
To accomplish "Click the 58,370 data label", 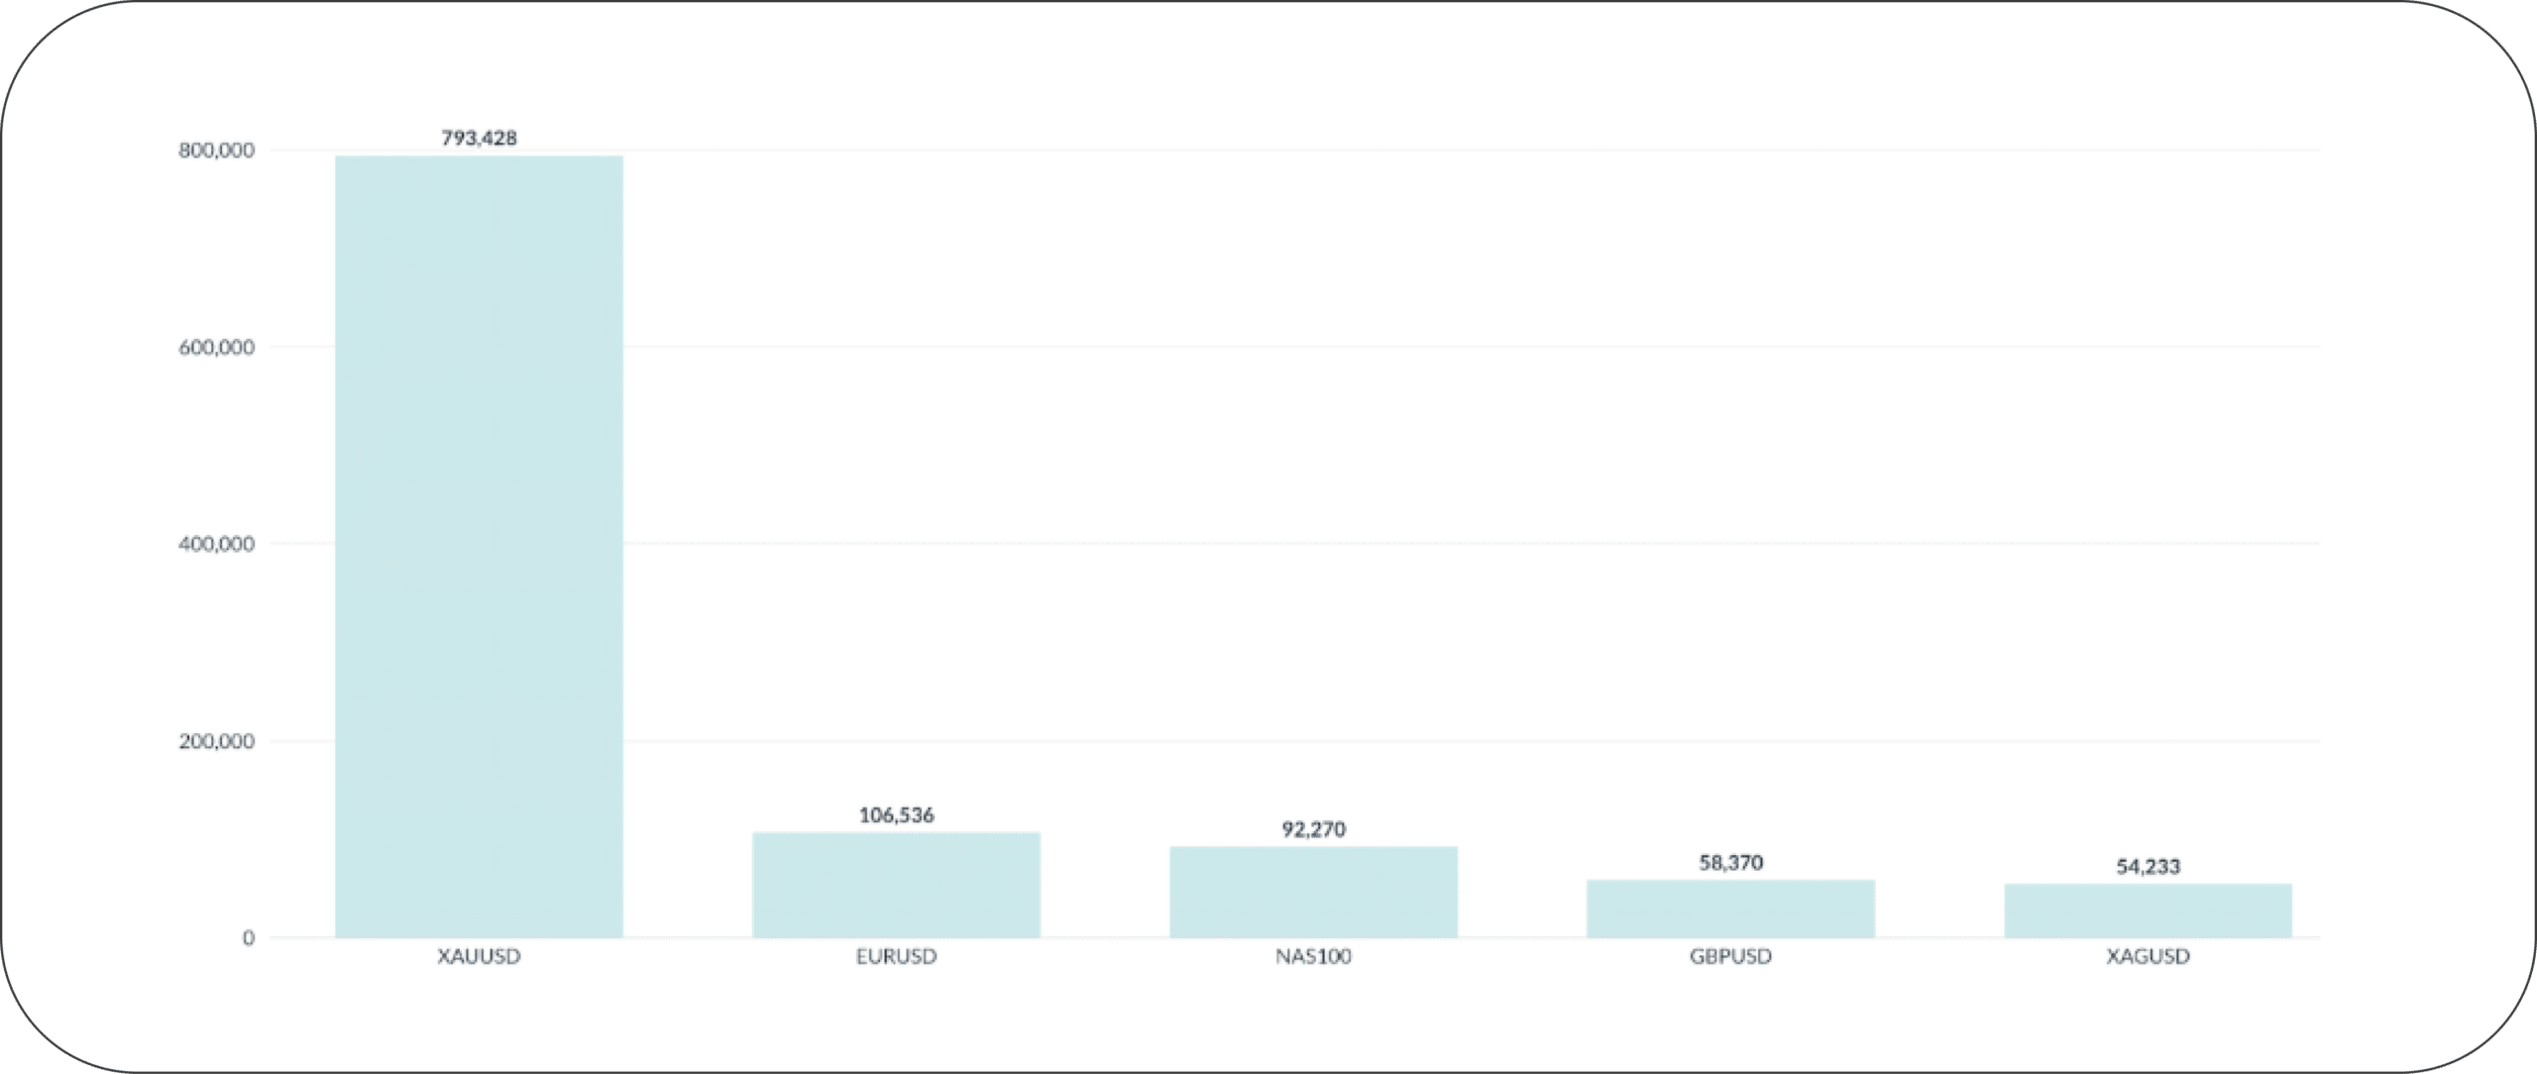I will tap(1730, 863).
